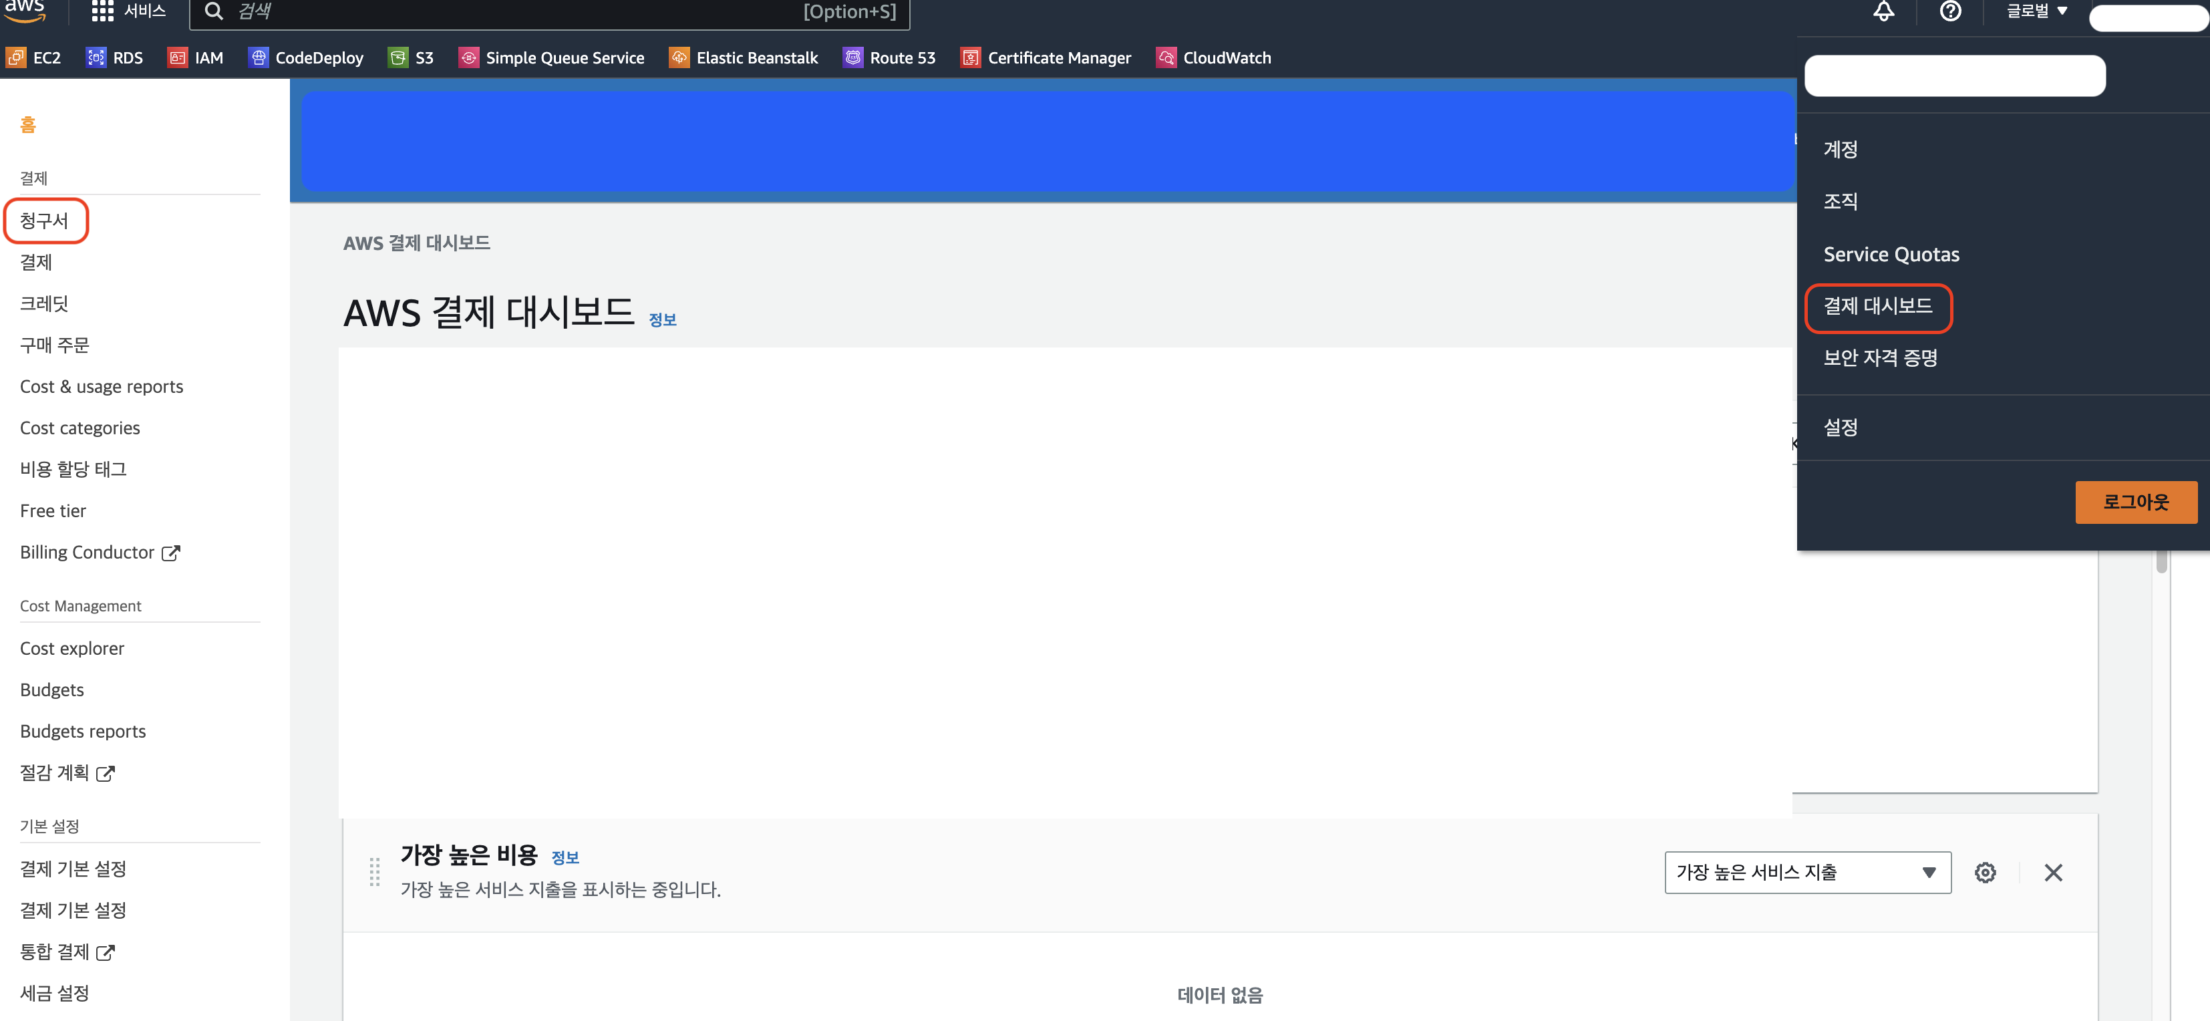Open the CodeDeploy shortcut icon
This screenshot has width=2210, height=1021.
pos(259,57)
